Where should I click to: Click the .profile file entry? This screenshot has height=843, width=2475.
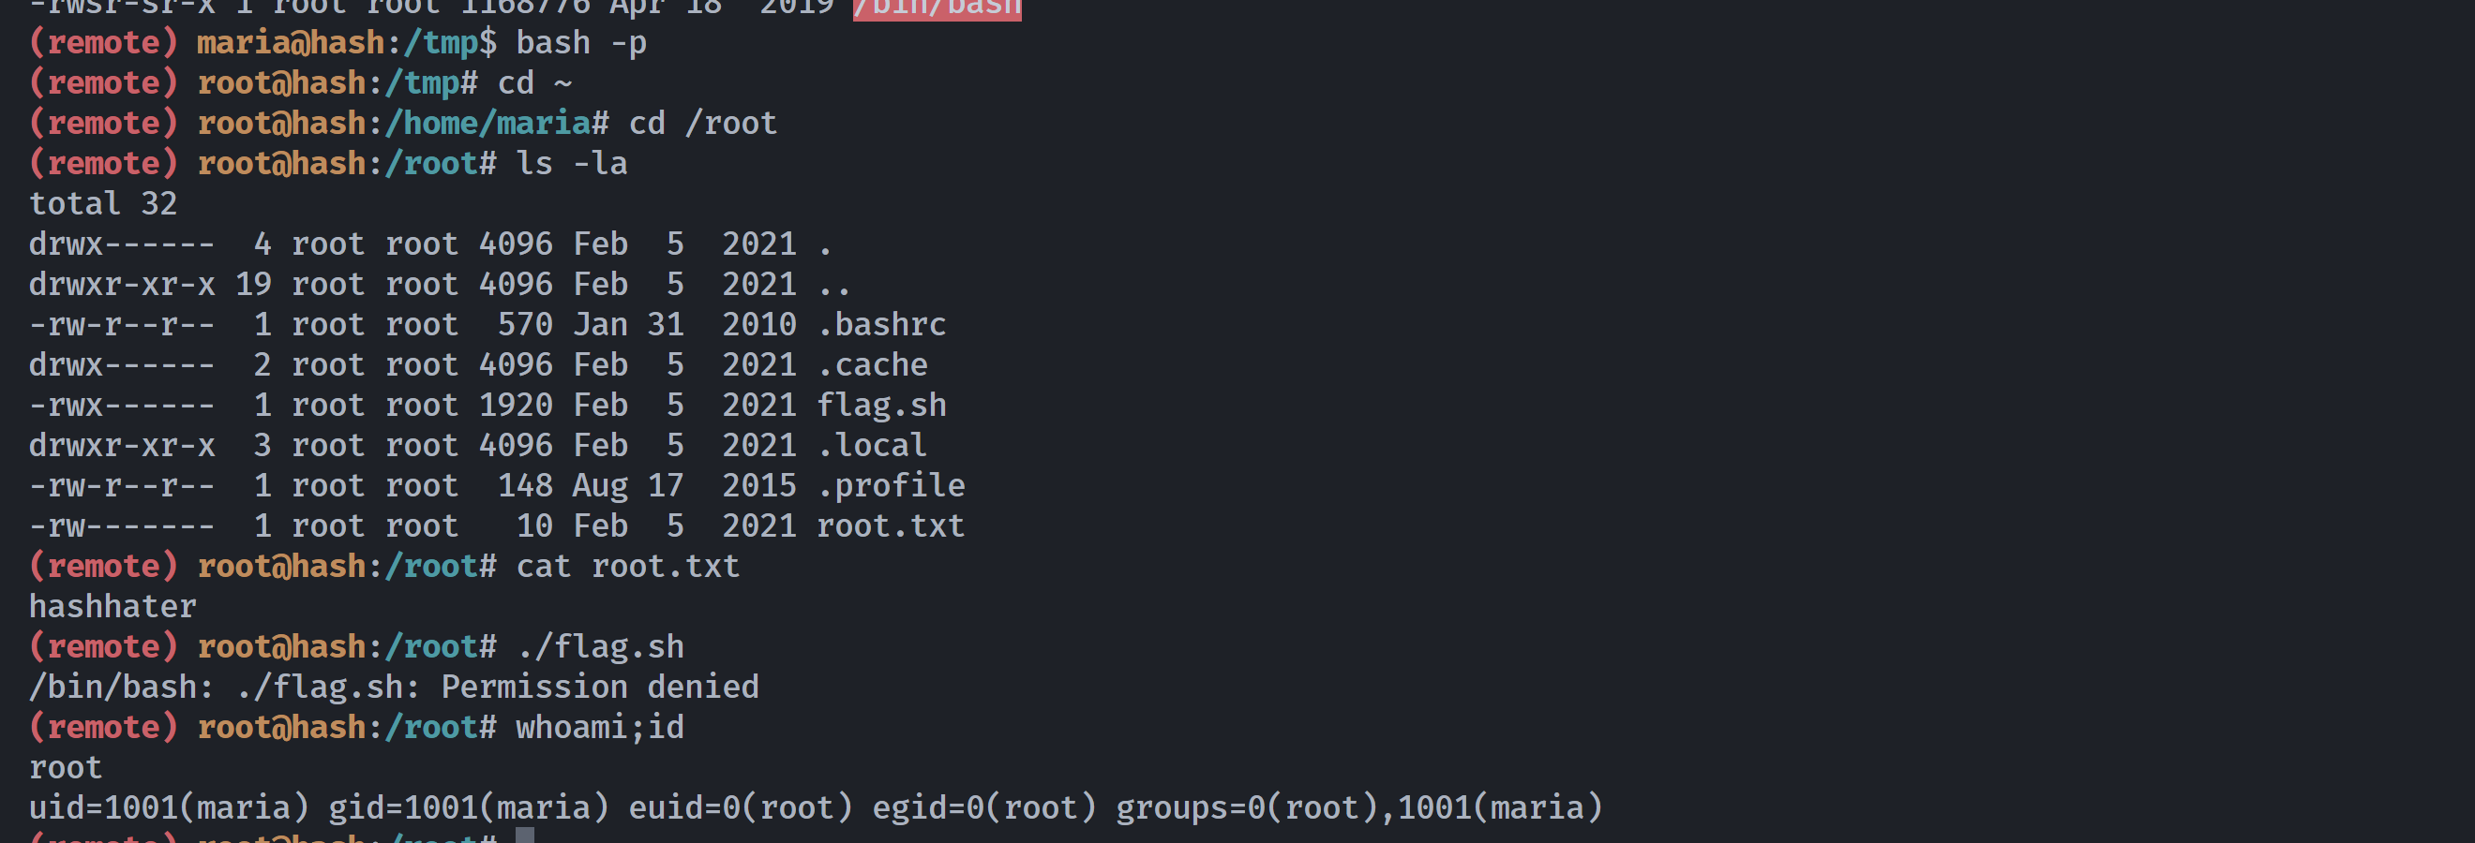tap(891, 486)
